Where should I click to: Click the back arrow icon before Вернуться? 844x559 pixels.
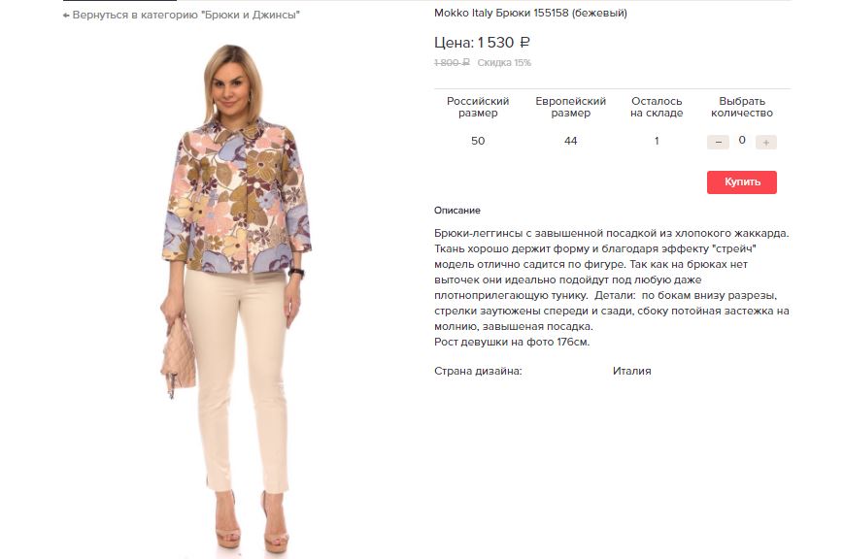point(66,16)
